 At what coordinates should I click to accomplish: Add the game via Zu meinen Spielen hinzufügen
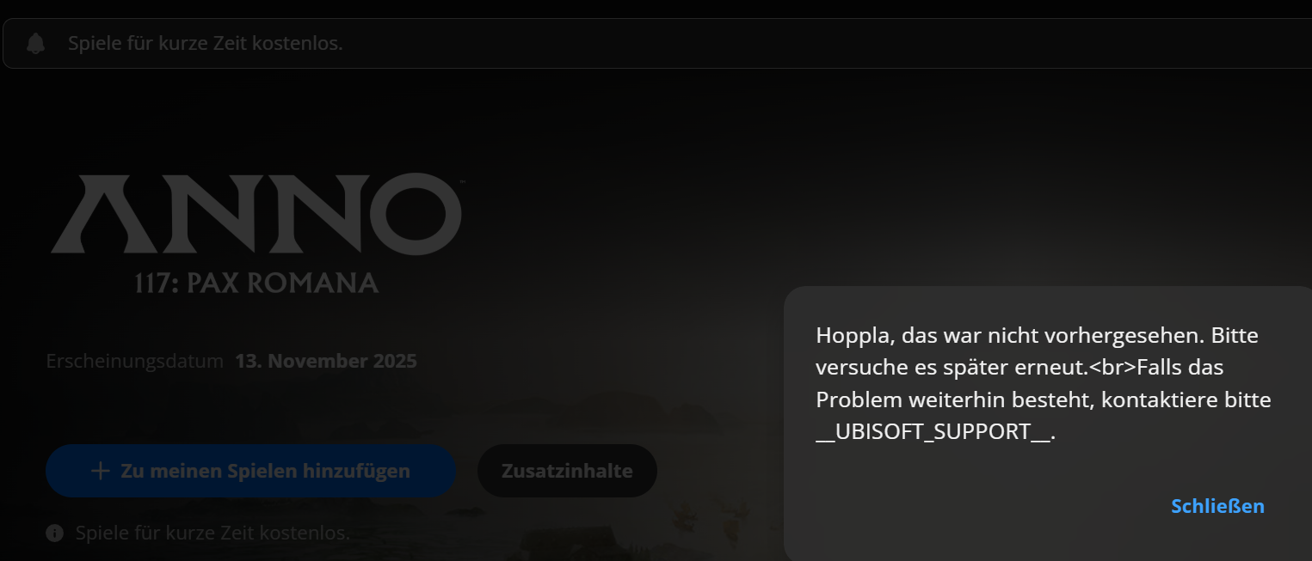point(250,471)
